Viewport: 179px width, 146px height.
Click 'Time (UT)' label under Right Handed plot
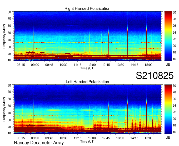tap(87, 68)
